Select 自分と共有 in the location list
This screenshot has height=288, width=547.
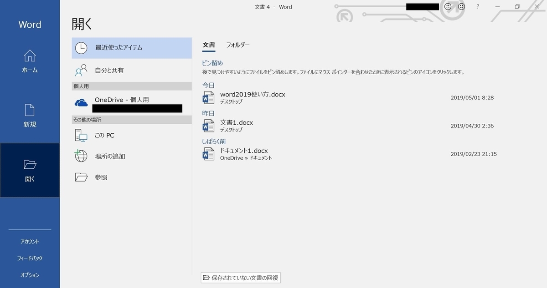tap(132, 71)
